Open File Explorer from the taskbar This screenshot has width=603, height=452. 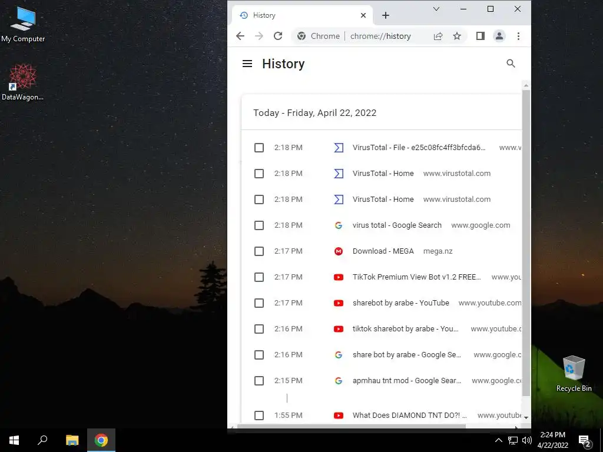72,440
